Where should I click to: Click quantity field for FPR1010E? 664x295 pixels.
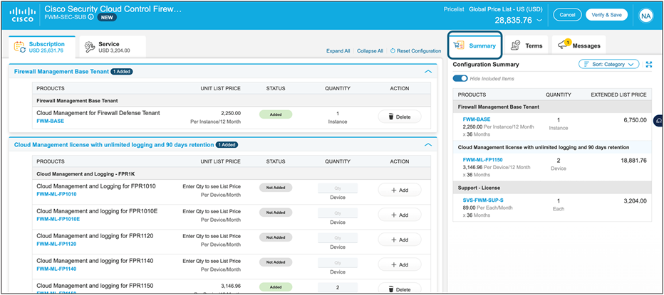click(x=338, y=213)
